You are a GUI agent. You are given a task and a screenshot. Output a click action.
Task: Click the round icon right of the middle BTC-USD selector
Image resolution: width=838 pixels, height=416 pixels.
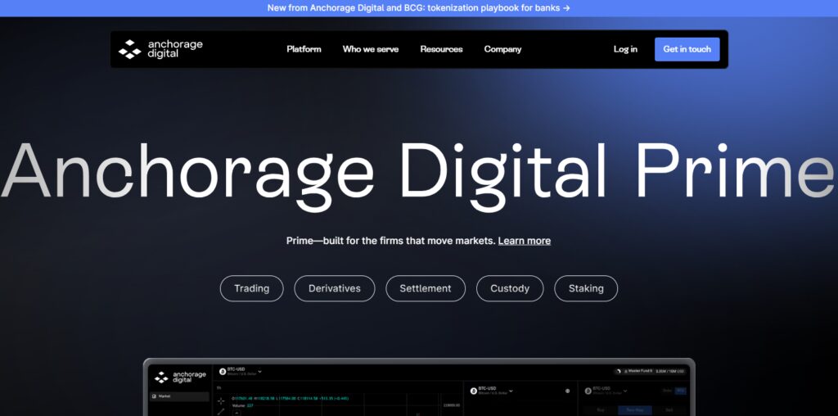coord(568,391)
